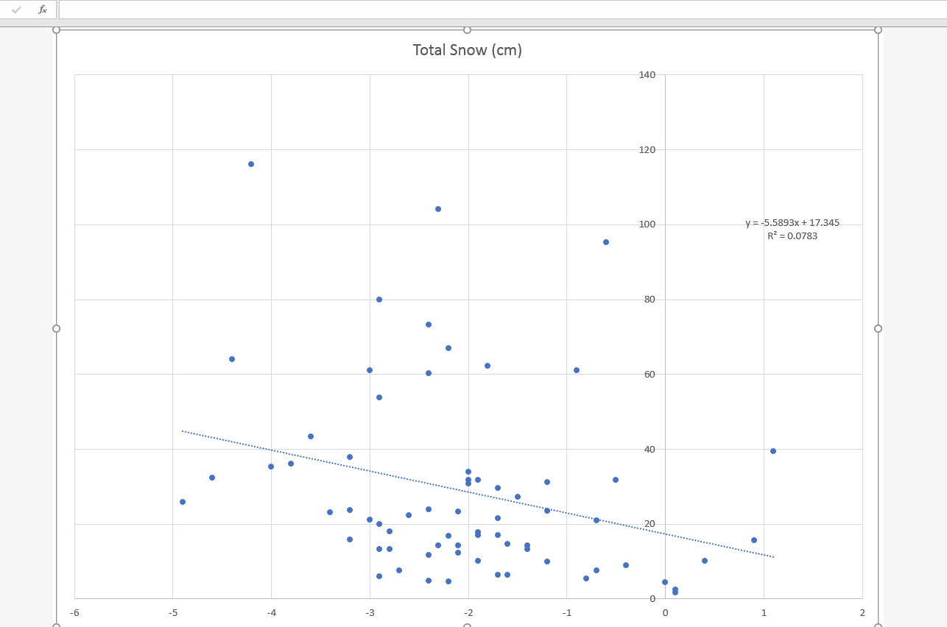Click the top-left chart resize handle
Viewport: 947px width, 627px height.
click(x=56, y=29)
